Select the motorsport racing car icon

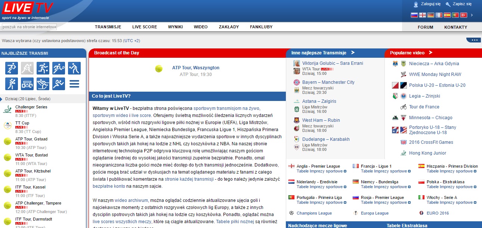27,84
